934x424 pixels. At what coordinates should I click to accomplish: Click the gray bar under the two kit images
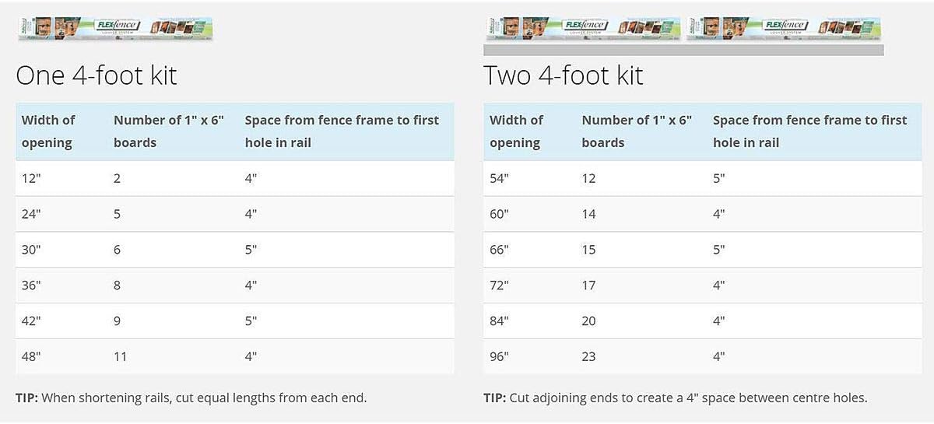(x=683, y=50)
